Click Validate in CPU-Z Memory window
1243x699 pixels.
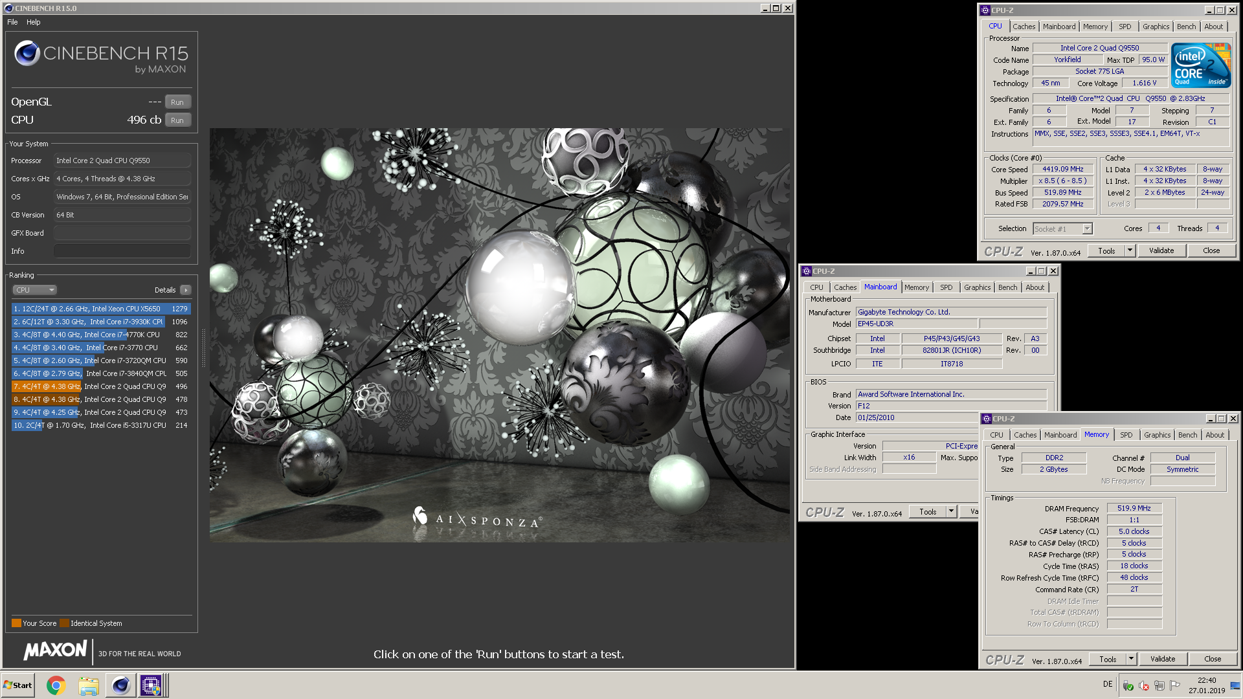1163,659
